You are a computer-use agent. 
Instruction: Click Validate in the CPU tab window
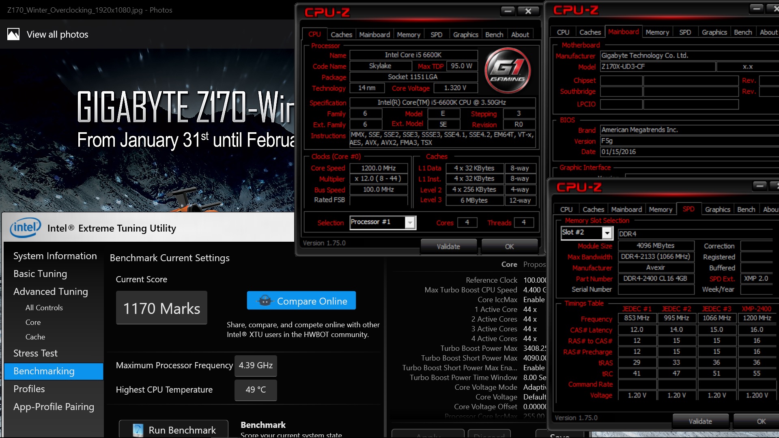pos(448,246)
